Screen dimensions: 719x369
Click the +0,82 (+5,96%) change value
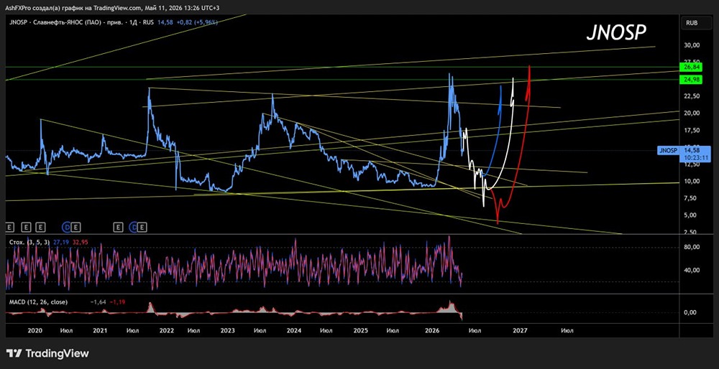tap(198, 22)
